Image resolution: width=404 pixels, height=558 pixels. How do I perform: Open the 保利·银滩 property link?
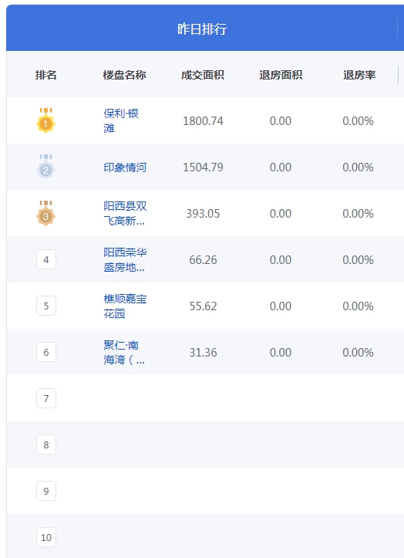(x=121, y=120)
